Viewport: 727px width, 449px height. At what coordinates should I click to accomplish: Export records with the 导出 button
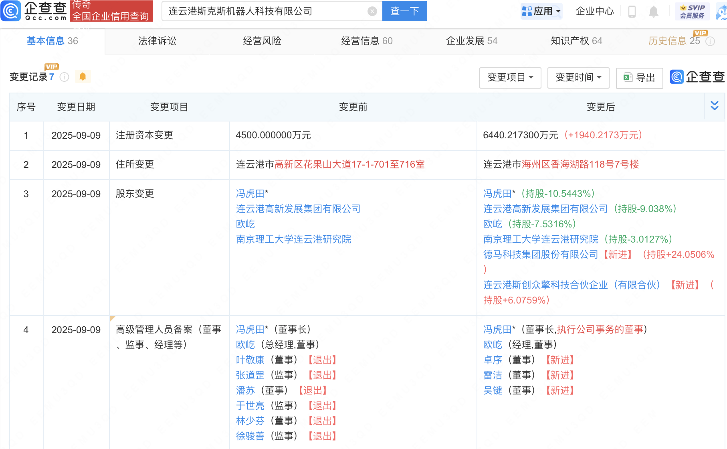tap(639, 78)
